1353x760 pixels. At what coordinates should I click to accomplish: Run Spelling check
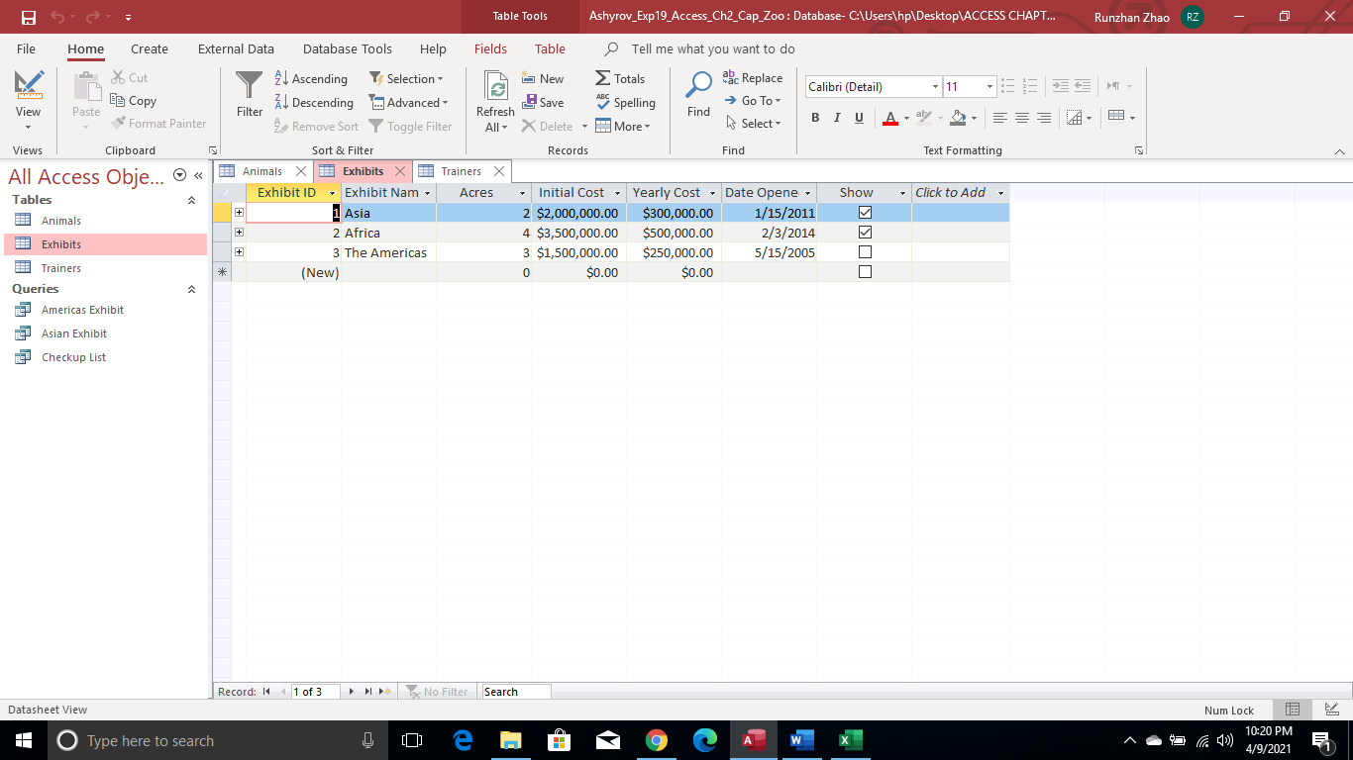(x=625, y=102)
